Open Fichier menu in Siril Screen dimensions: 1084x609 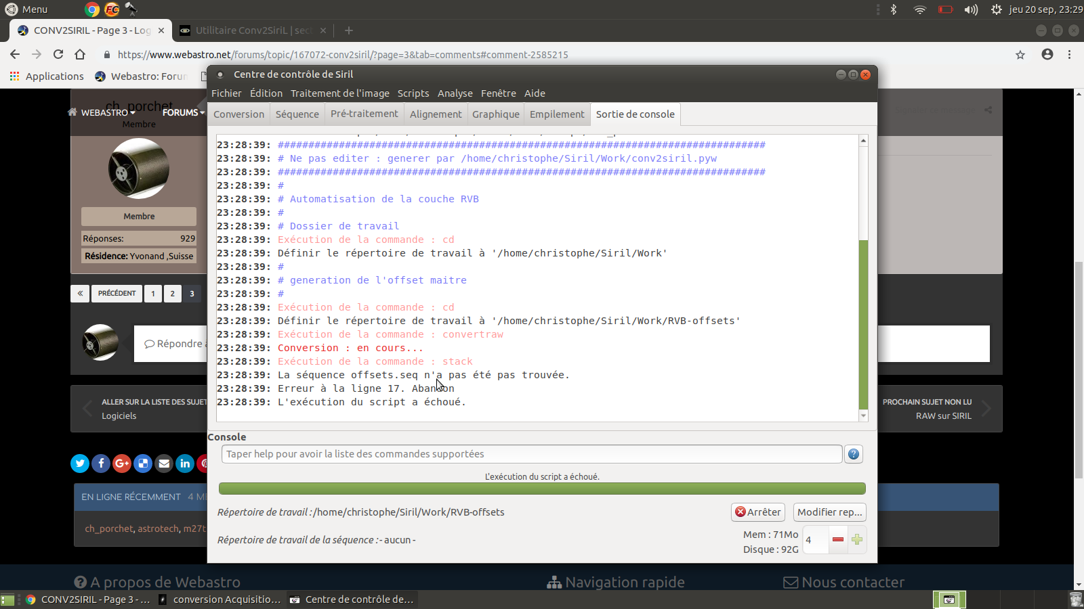[x=226, y=93]
